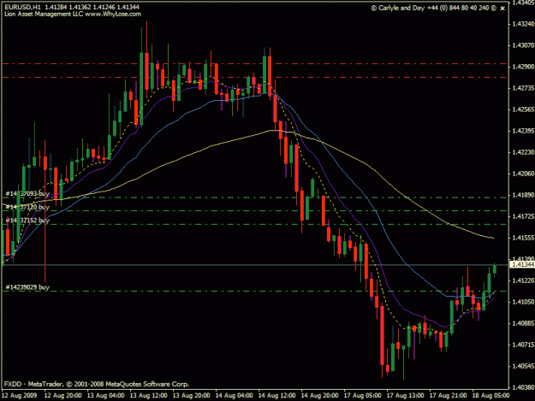Click the 1.41725 price scale label
535x401 pixels.
(x=523, y=216)
